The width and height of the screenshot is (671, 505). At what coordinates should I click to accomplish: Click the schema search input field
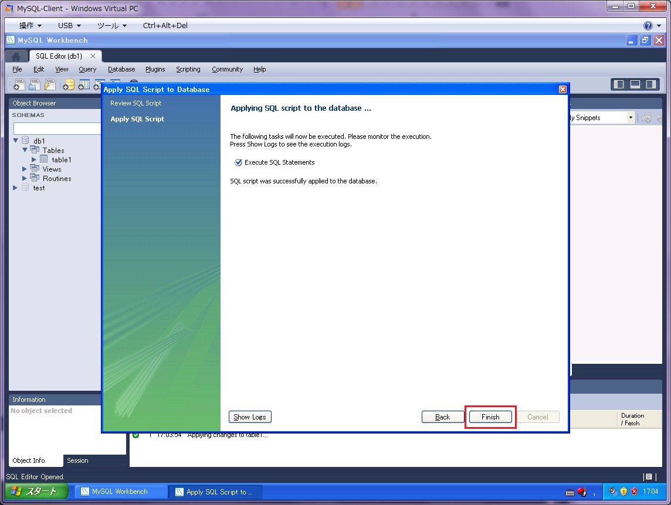click(57, 128)
